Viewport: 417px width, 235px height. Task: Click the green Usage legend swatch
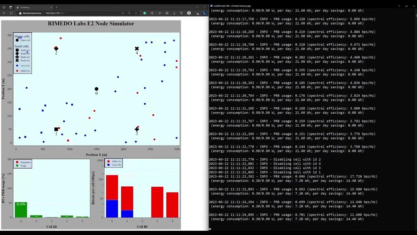click(x=17, y=165)
